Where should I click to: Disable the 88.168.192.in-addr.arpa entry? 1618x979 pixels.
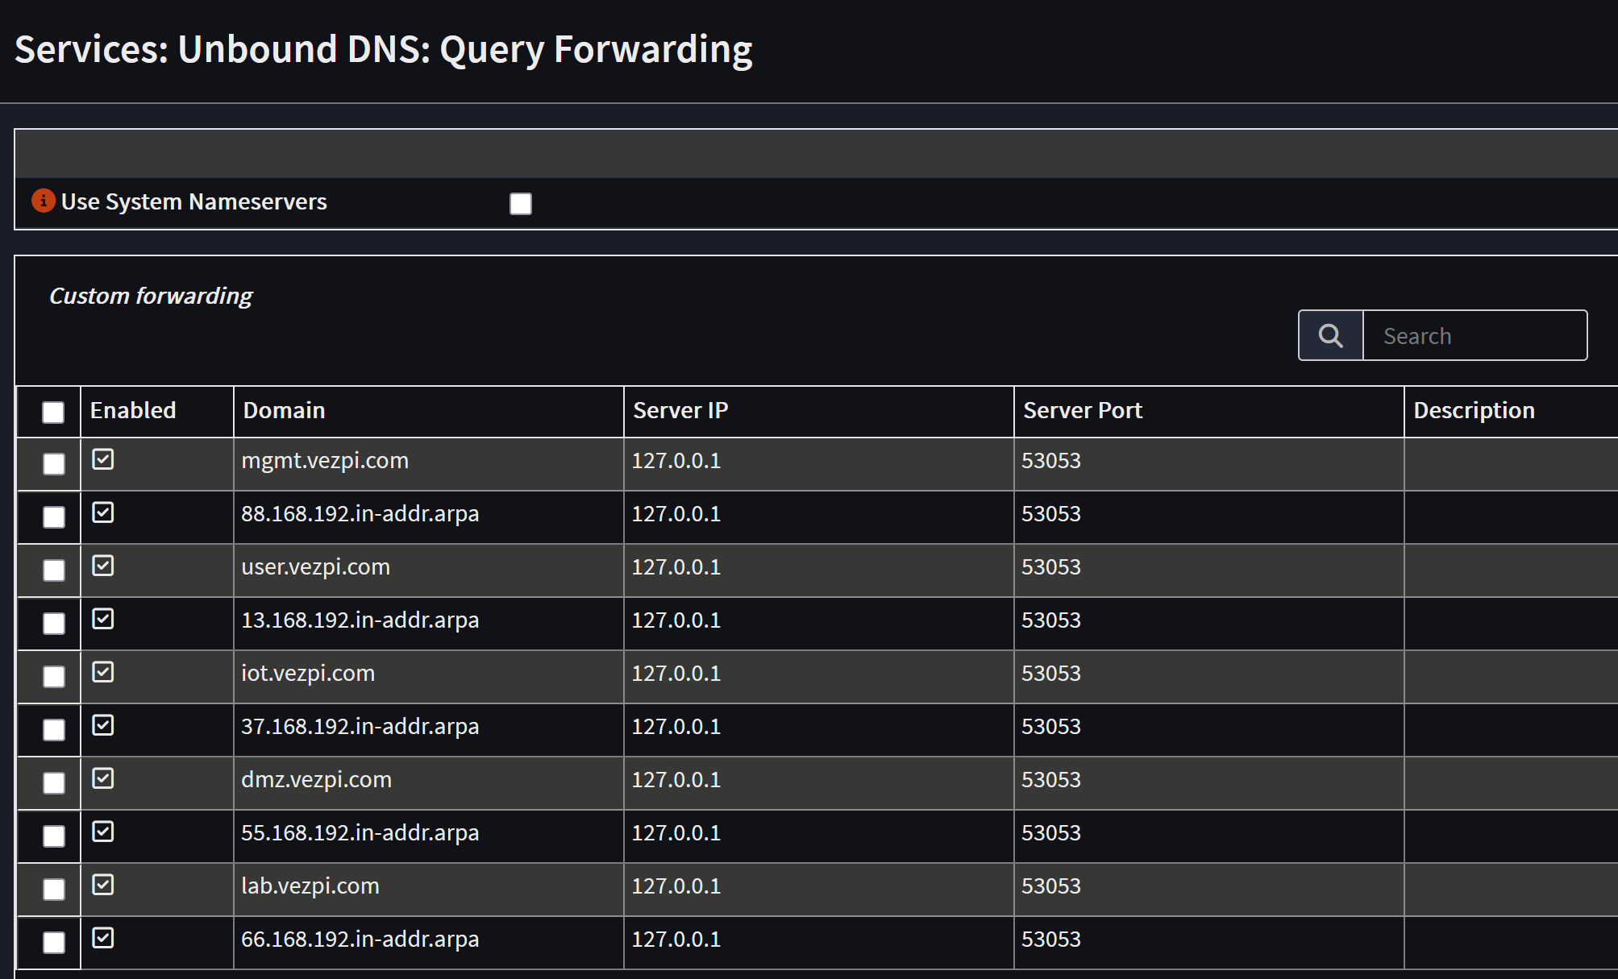pyautogui.click(x=103, y=512)
